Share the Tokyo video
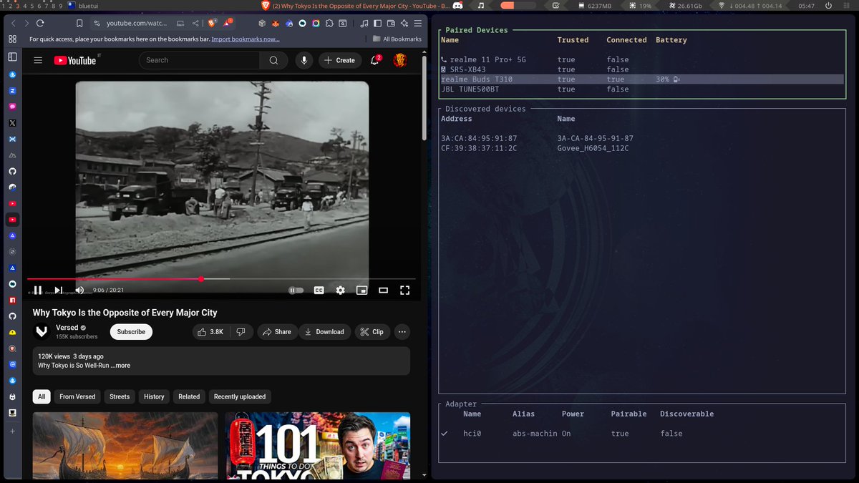Screen dimensions: 859x483 pos(277,332)
